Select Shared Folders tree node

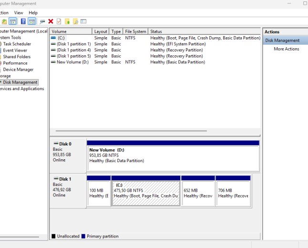tap(17, 57)
